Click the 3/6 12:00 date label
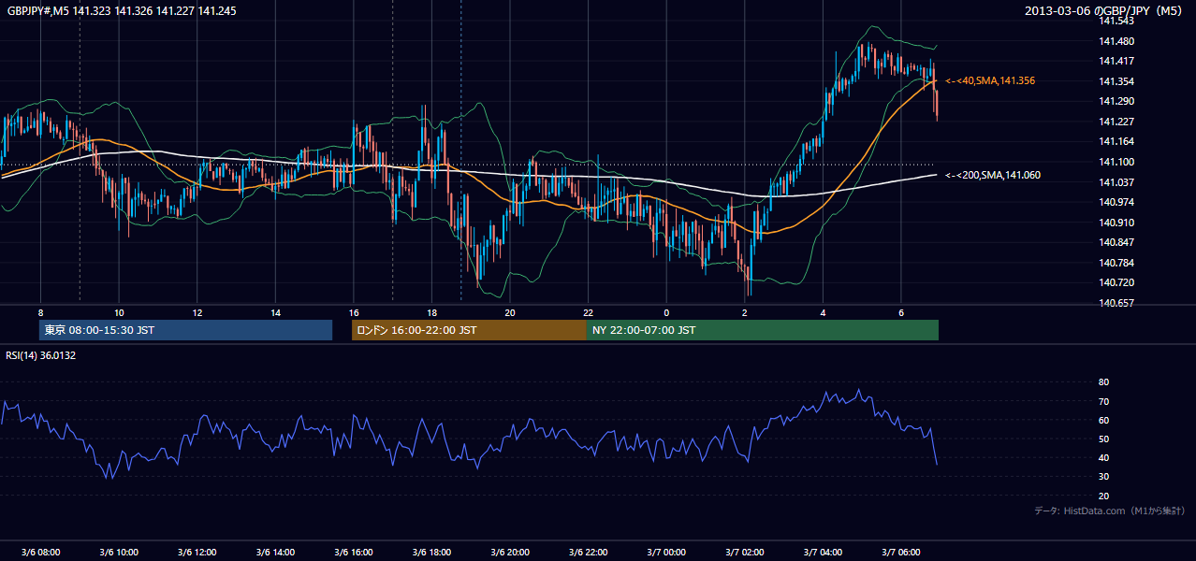Screen dimensions: 1196x561 pyautogui.click(x=197, y=553)
